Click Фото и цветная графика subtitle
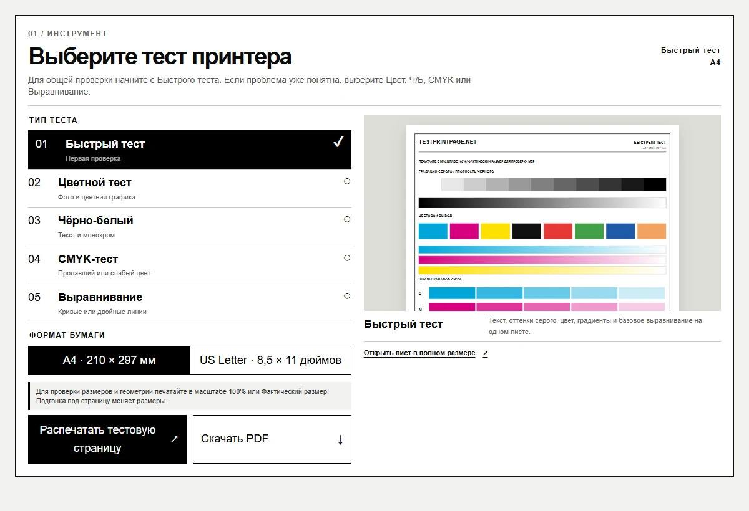Screen dimensions: 749x511 [97, 197]
